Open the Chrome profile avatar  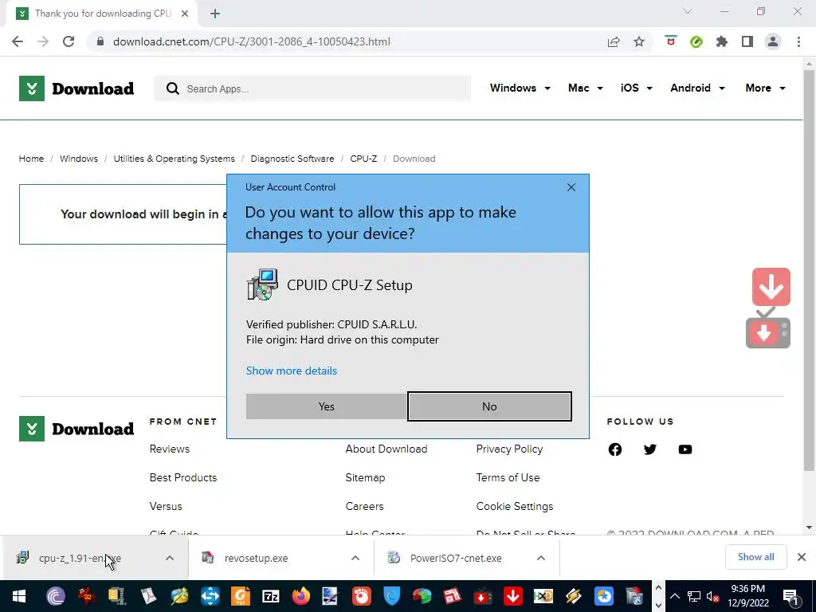coord(773,41)
